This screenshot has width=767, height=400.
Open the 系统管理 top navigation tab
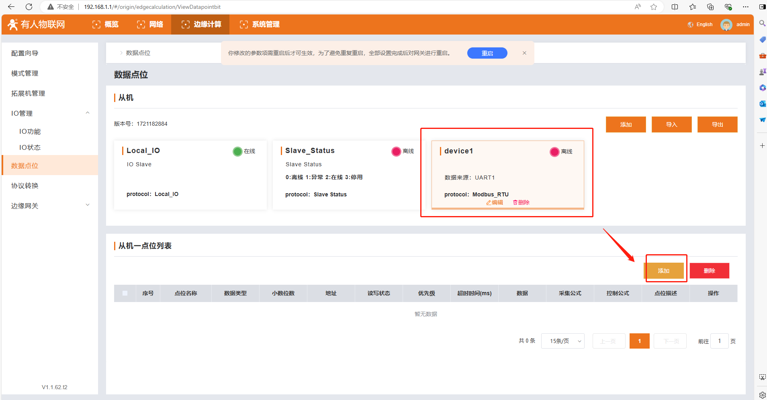260,24
